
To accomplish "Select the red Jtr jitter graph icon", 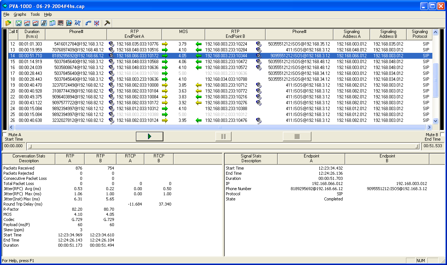I will (x=27, y=23).
